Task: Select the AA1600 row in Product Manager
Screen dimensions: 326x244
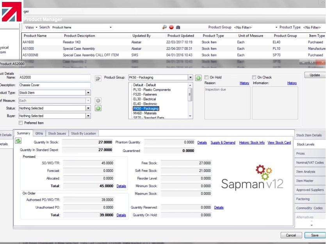Action: tap(174, 42)
